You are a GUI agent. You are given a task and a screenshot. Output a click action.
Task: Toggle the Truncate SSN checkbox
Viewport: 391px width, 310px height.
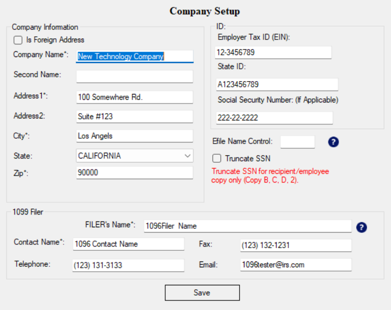coord(217,158)
